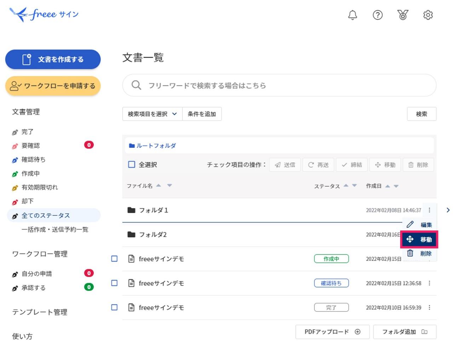
Task: Open 自分の申請 in workflow management
Action: coord(36,274)
